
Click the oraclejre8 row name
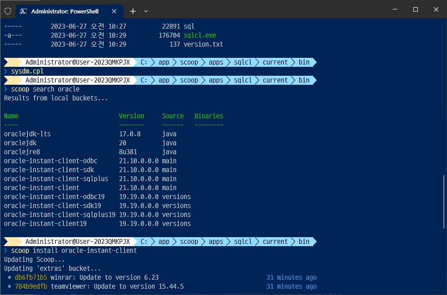click(x=22, y=152)
